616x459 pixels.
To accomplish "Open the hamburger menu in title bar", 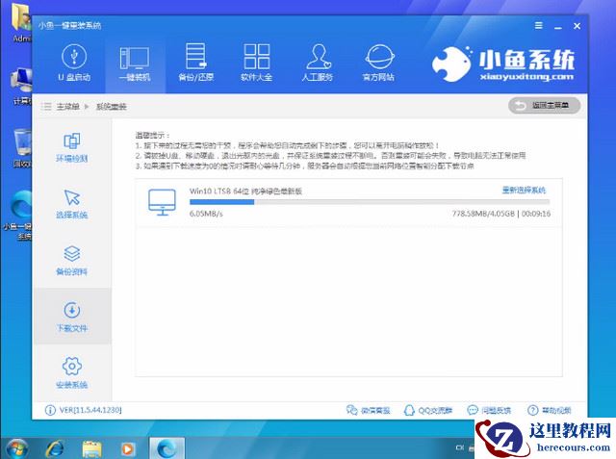I will (x=539, y=26).
